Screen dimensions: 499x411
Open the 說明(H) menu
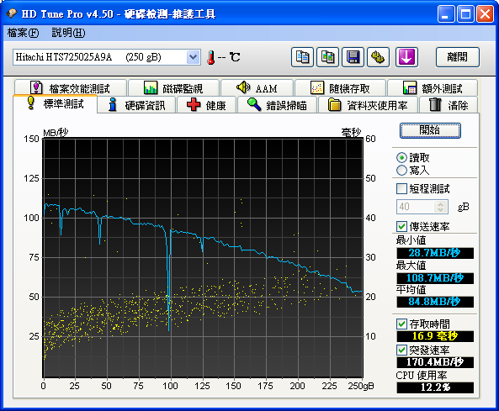[x=68, y=33]
